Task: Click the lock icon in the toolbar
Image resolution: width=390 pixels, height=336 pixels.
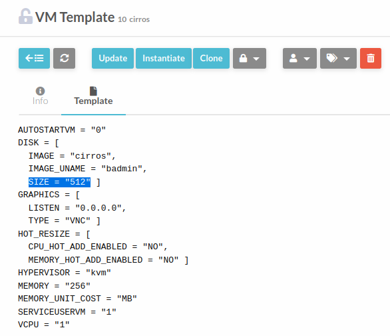Action: [x=243, y=58]
